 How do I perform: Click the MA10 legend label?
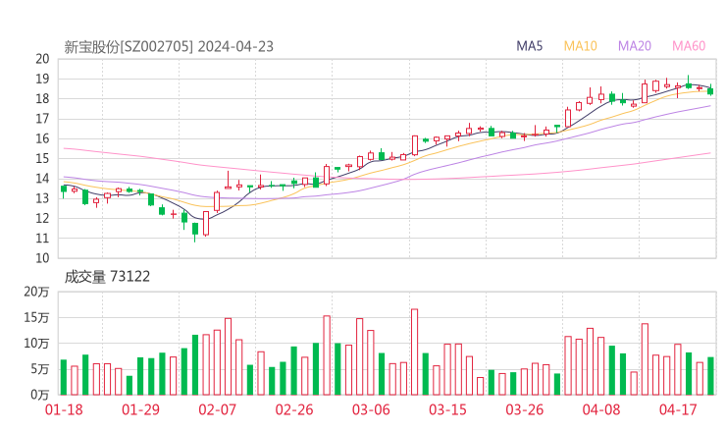tap(580, 46)
